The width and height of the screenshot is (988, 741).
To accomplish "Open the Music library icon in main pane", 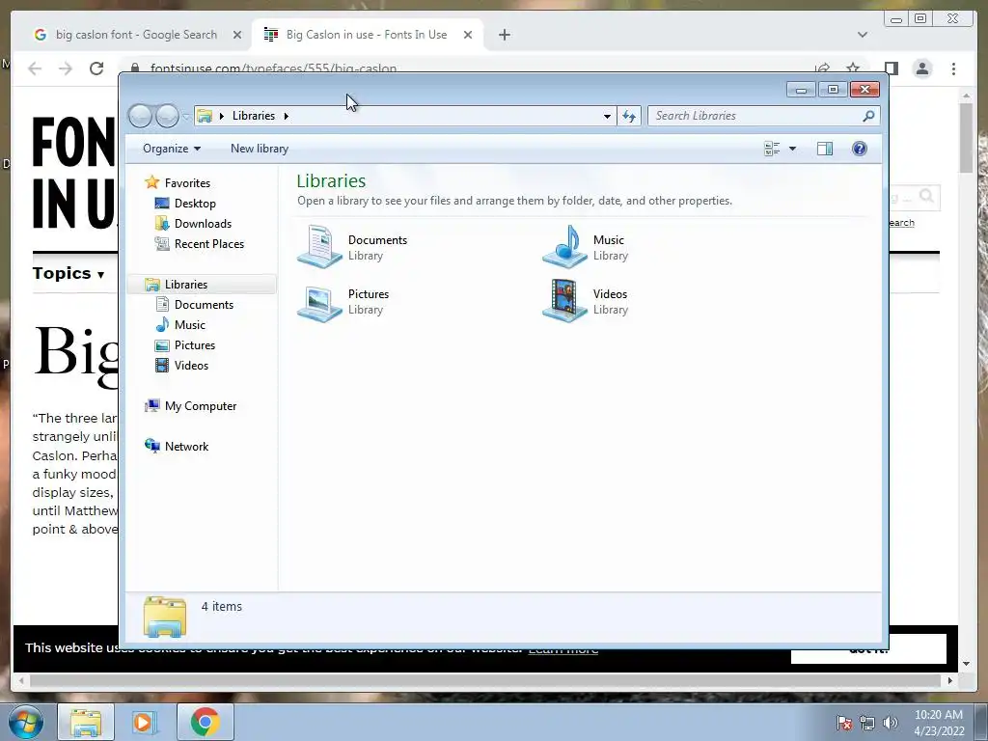I will 565,247.
